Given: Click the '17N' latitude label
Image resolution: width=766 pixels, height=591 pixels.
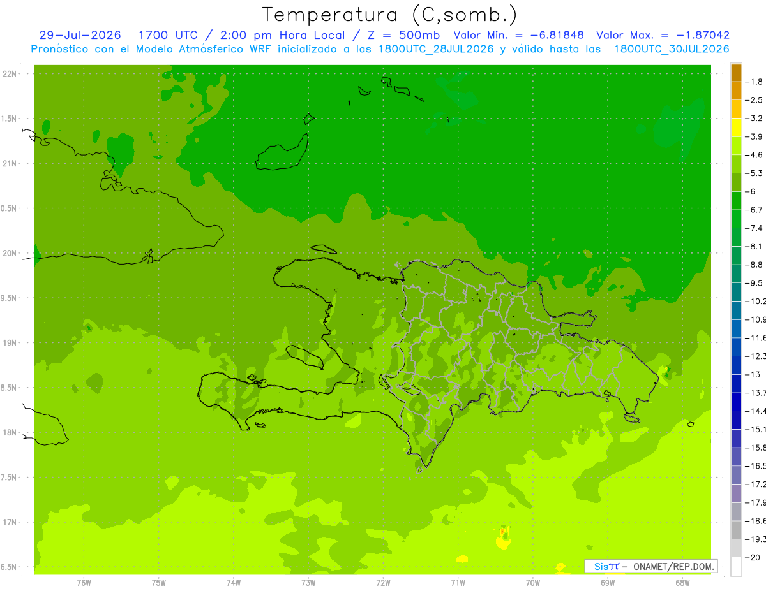Looking at the screenshot, I should tap(10, 522).
